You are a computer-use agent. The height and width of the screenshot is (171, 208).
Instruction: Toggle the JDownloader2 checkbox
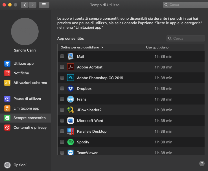(x=62, y=110)
